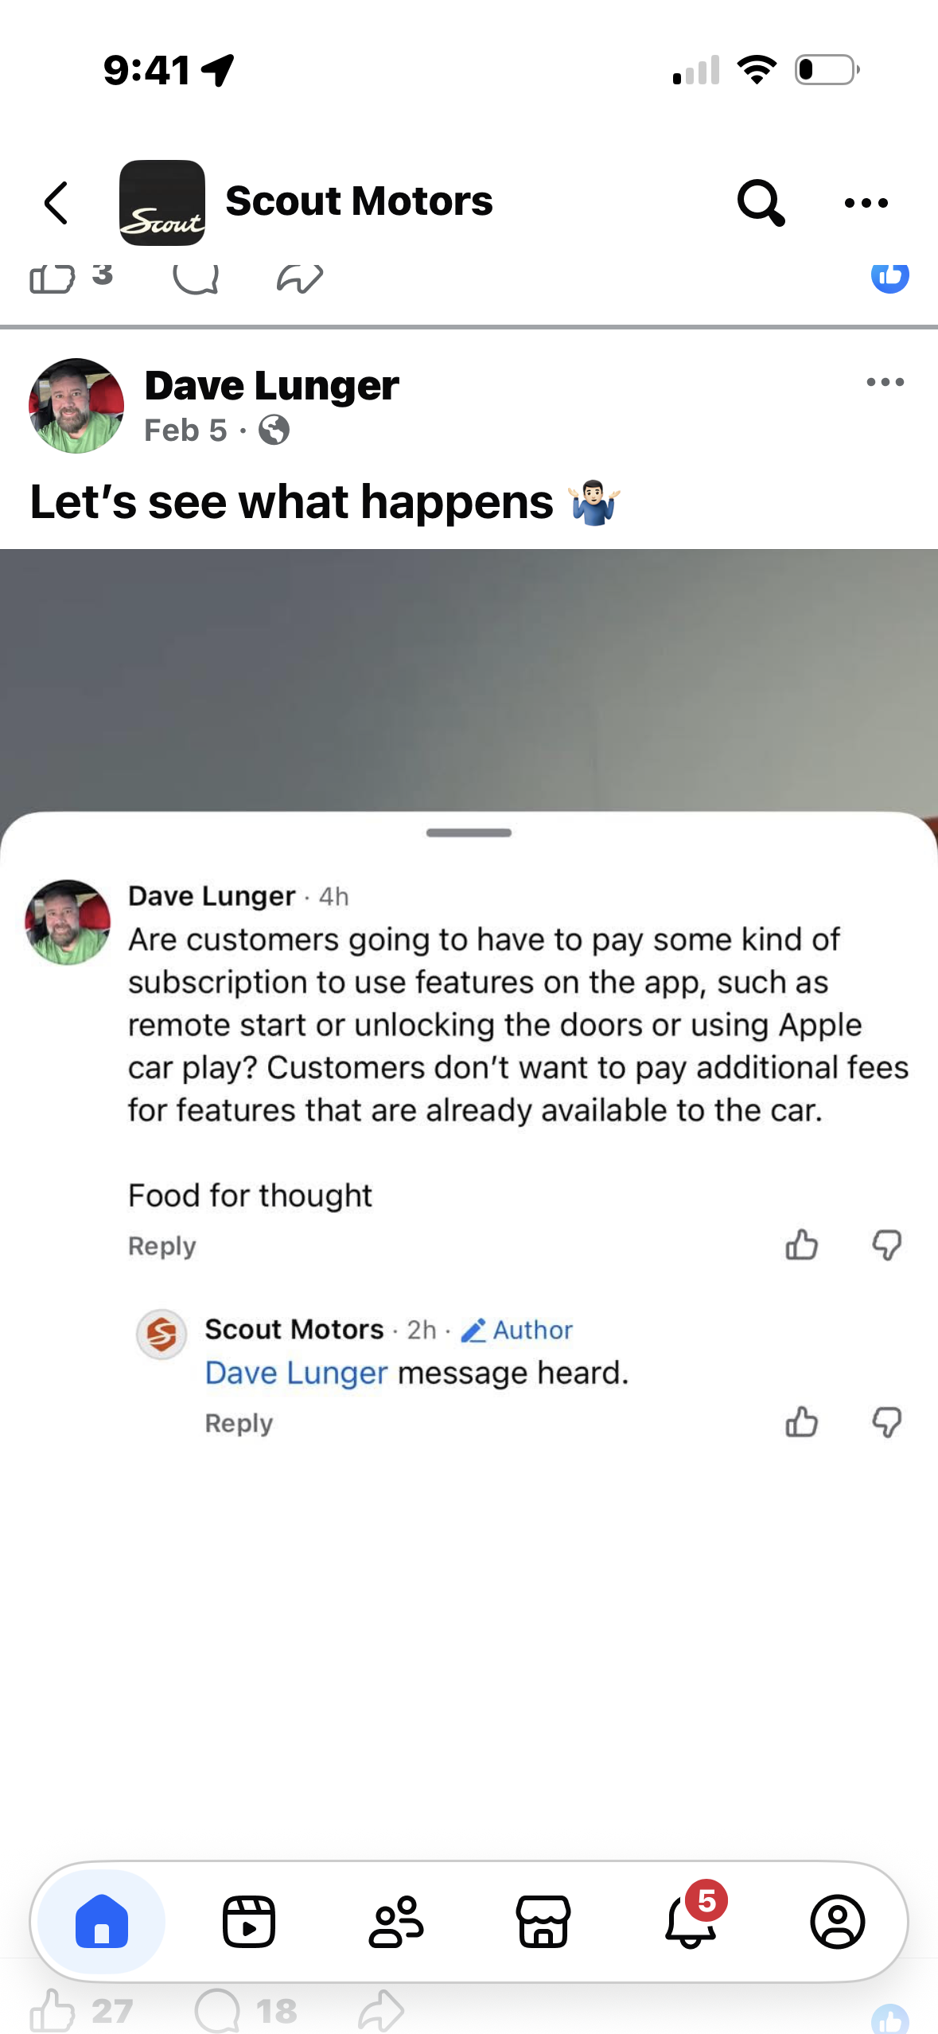
Task: Thumbs down Dave Lunger's subscription comment
Action: coord(886,1245)
